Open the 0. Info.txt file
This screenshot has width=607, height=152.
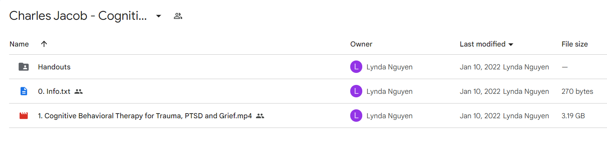[x=54, y=92]
